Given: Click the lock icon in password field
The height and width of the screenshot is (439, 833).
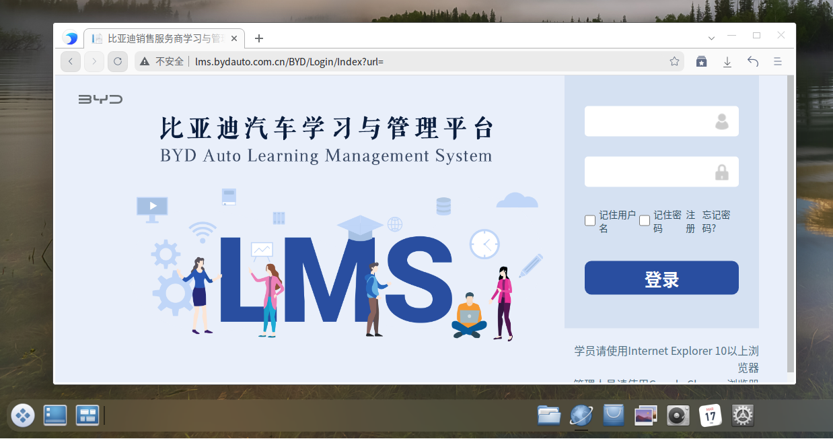Looking at the screenshot, I should pos(722,172).
